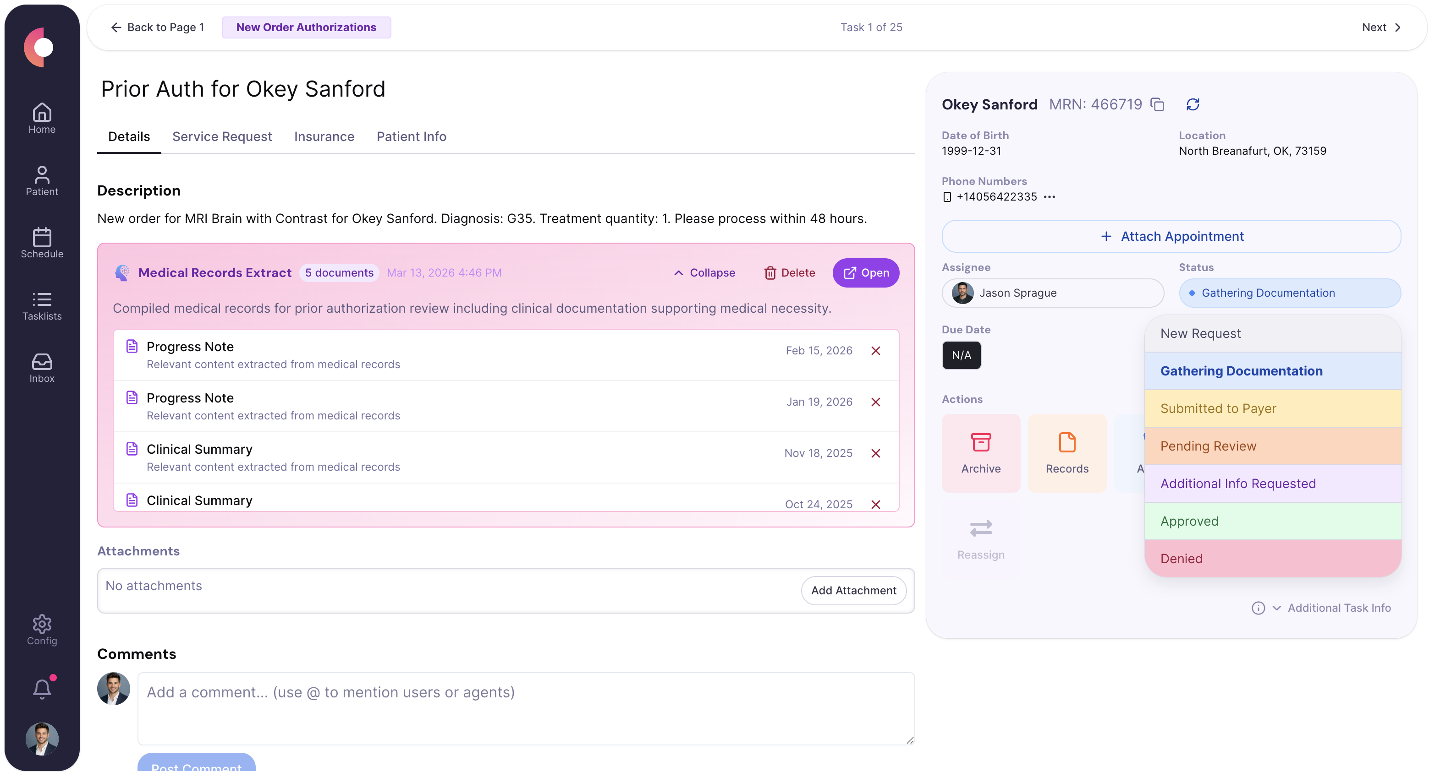
Task: Remove the Nov 18 Clinical Summary document
Action: point(876,453)
